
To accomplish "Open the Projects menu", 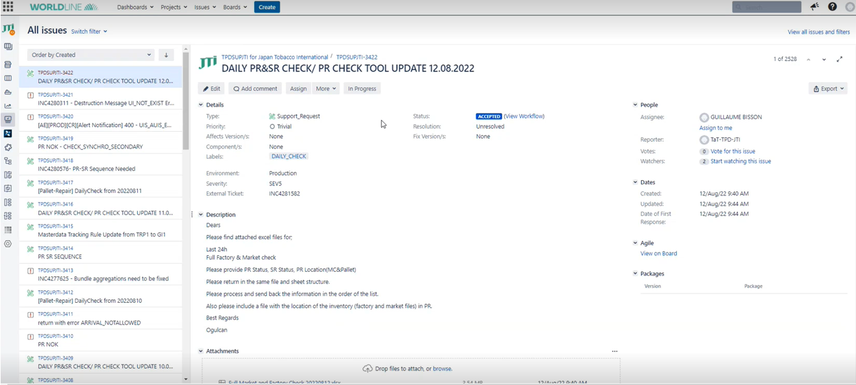I will 174,7.
